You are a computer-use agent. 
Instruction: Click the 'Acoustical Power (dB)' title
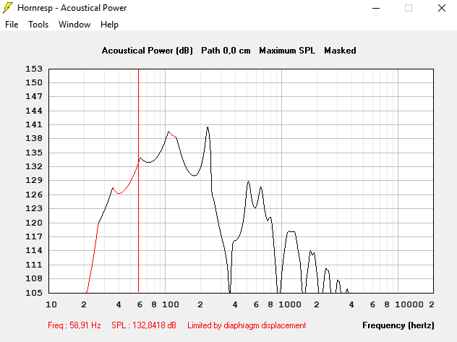(148, 51)
